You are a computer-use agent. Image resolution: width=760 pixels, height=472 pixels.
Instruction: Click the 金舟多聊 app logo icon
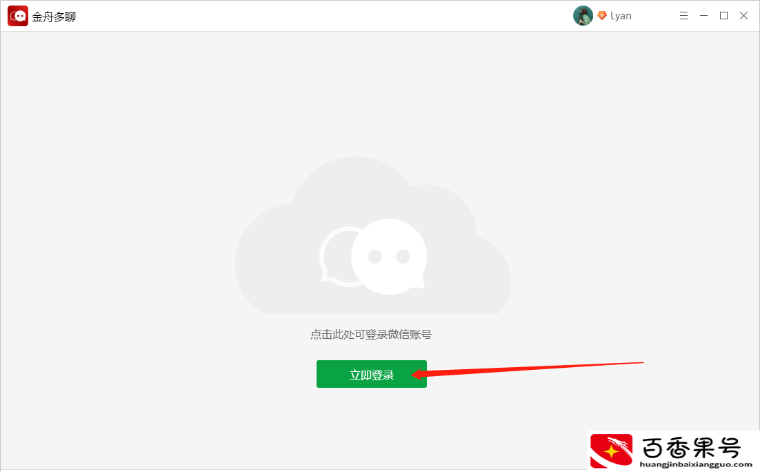[x=18, y=16]
